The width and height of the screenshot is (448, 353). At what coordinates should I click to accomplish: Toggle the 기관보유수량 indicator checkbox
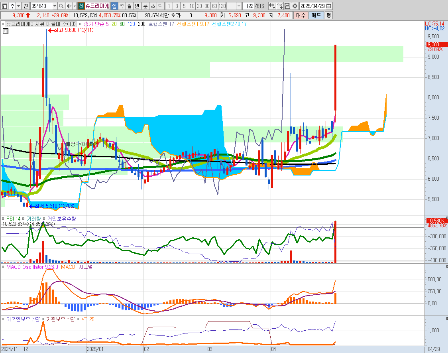(x=43, y=319)
